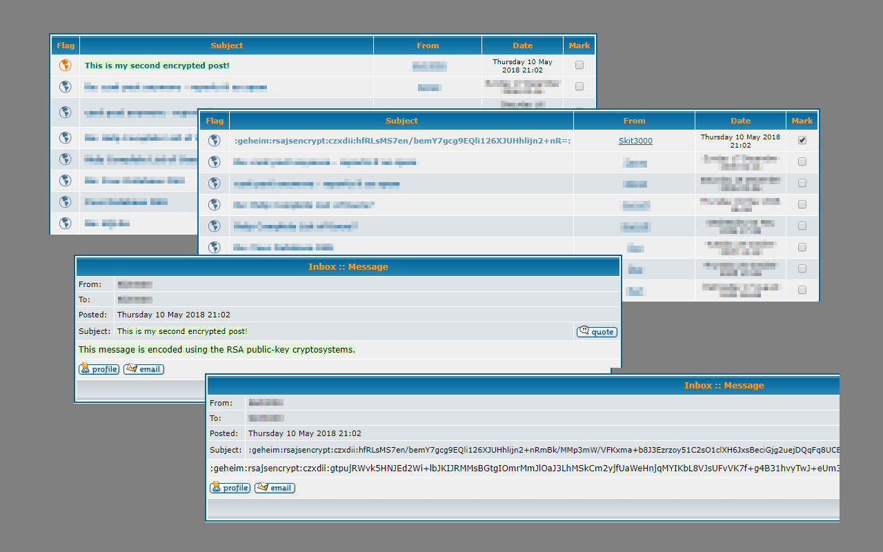Click the 'This is my second encrypted post!' subject in the message view
This screenshot has width=883, height=552.
pyautogui.click(x=182, y=332)
